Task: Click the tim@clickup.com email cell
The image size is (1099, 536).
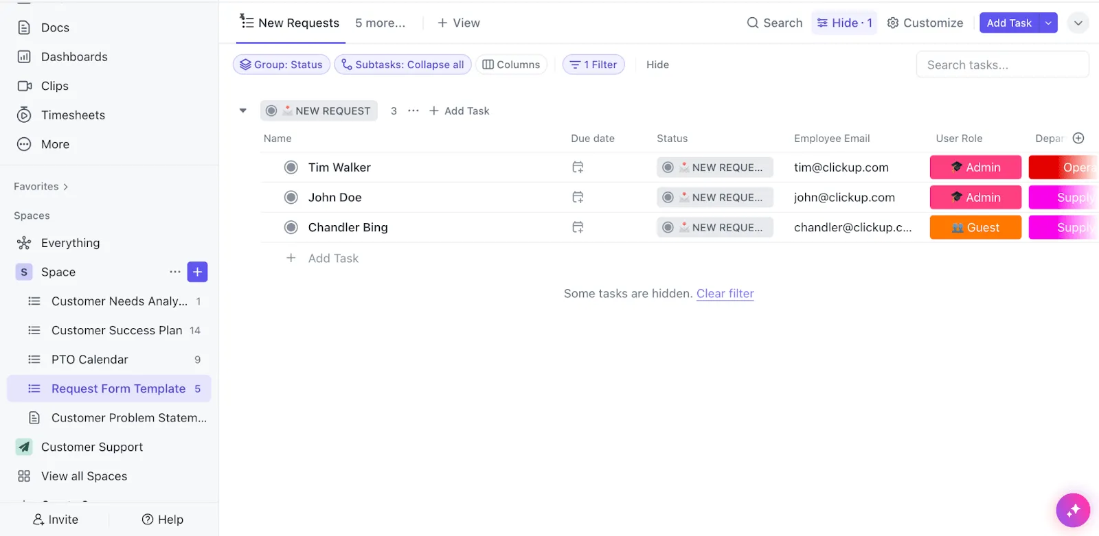Action: pyautogui.click(x=841, y=167)
